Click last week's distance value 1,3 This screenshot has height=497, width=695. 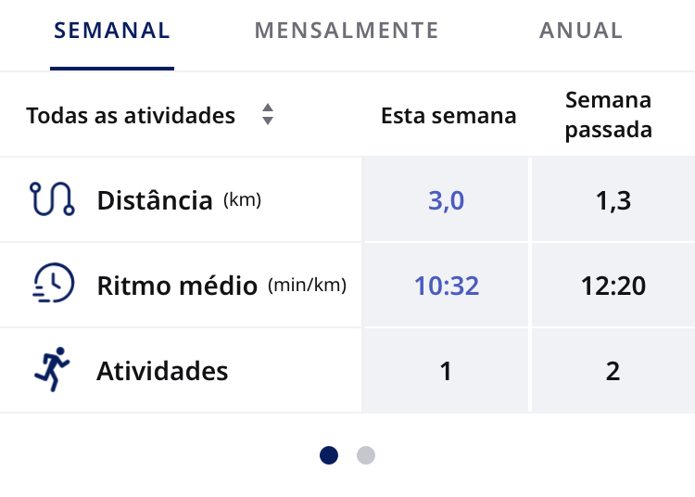click(613, 200)
